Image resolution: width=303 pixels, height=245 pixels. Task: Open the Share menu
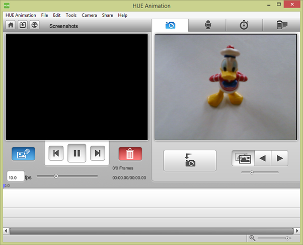[x=107, y=15]
